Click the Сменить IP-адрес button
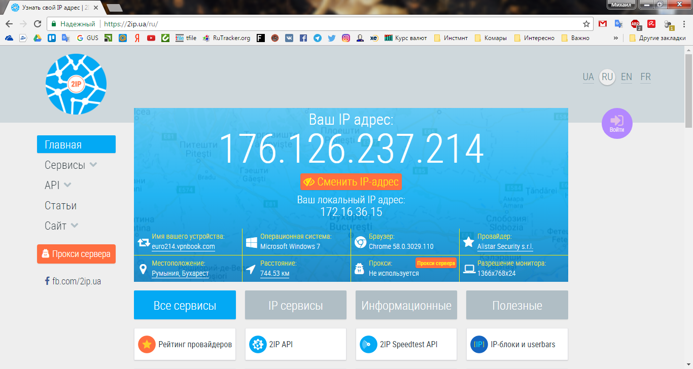The image size is (693, 369). click(351, 181)
